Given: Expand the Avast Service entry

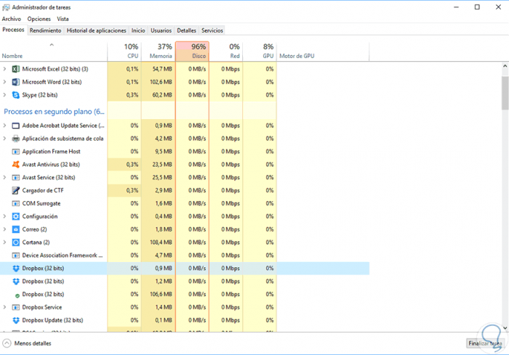Looking at the screenshot, I should (4, 177).
